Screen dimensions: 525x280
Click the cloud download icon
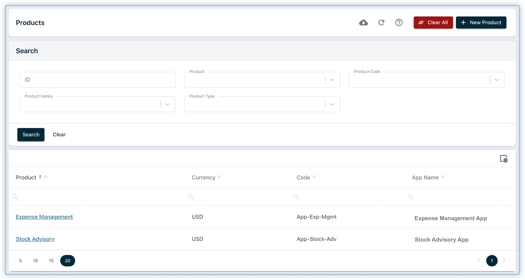click(x=363, y=23)
